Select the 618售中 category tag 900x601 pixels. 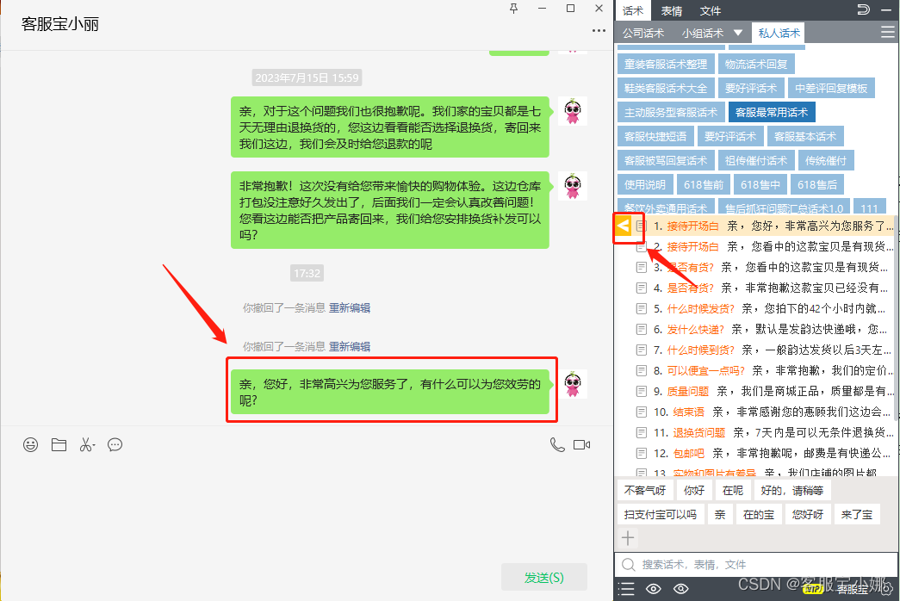tap(760, 185)
